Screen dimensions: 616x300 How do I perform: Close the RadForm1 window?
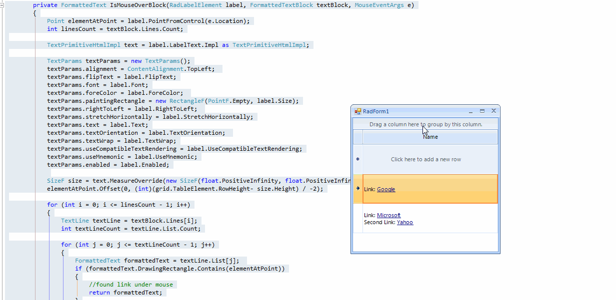point(493,111)
